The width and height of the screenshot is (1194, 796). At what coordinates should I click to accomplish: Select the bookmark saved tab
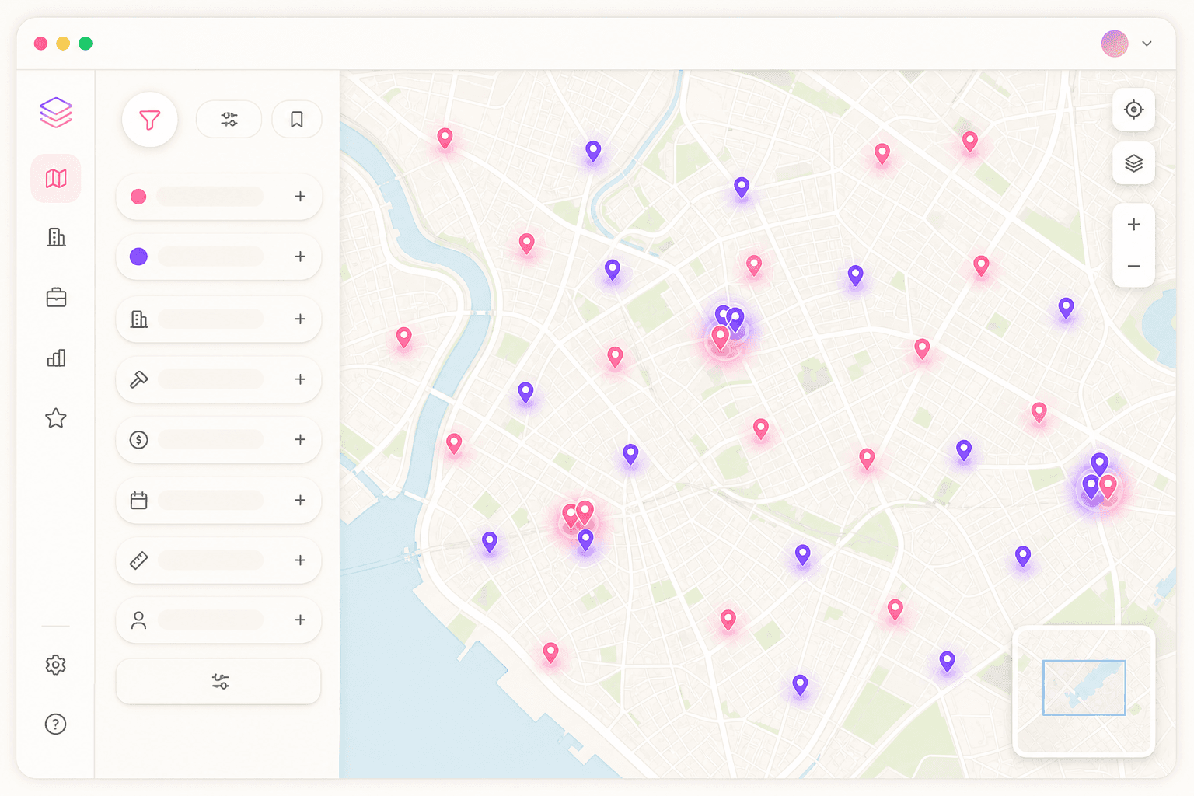tap(296, 120)
